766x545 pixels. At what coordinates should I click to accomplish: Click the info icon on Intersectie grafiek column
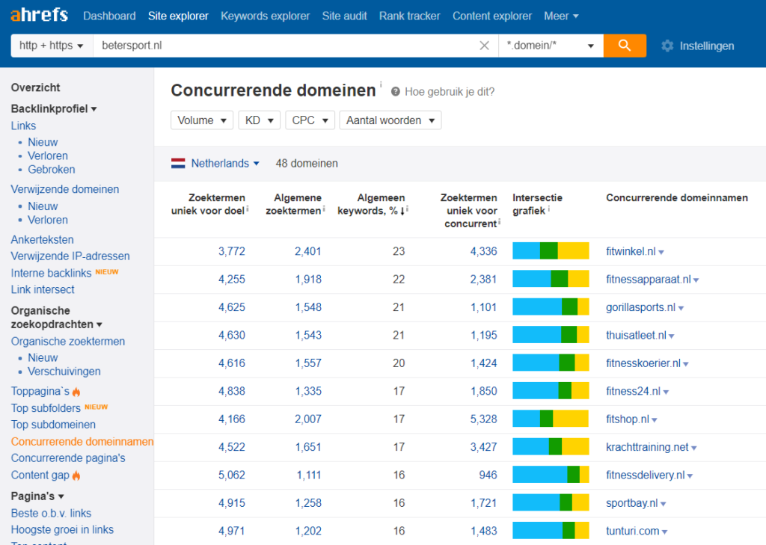[548, 209]
